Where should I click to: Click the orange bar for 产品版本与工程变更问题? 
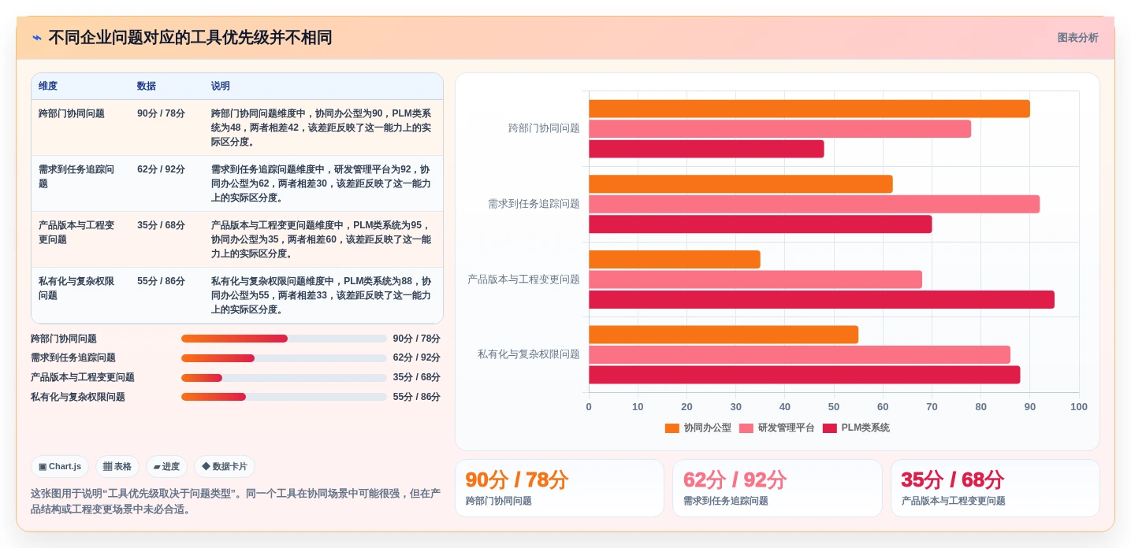pos(675,259)
